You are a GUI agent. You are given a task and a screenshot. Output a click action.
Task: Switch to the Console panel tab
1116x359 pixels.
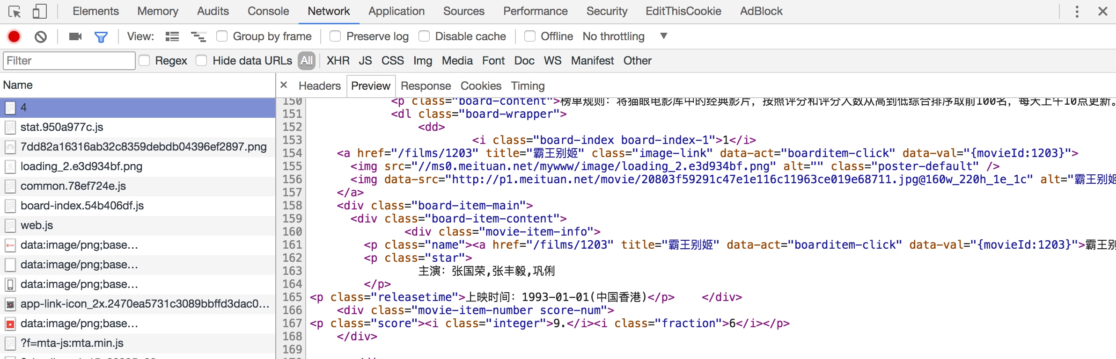(268, 11)
